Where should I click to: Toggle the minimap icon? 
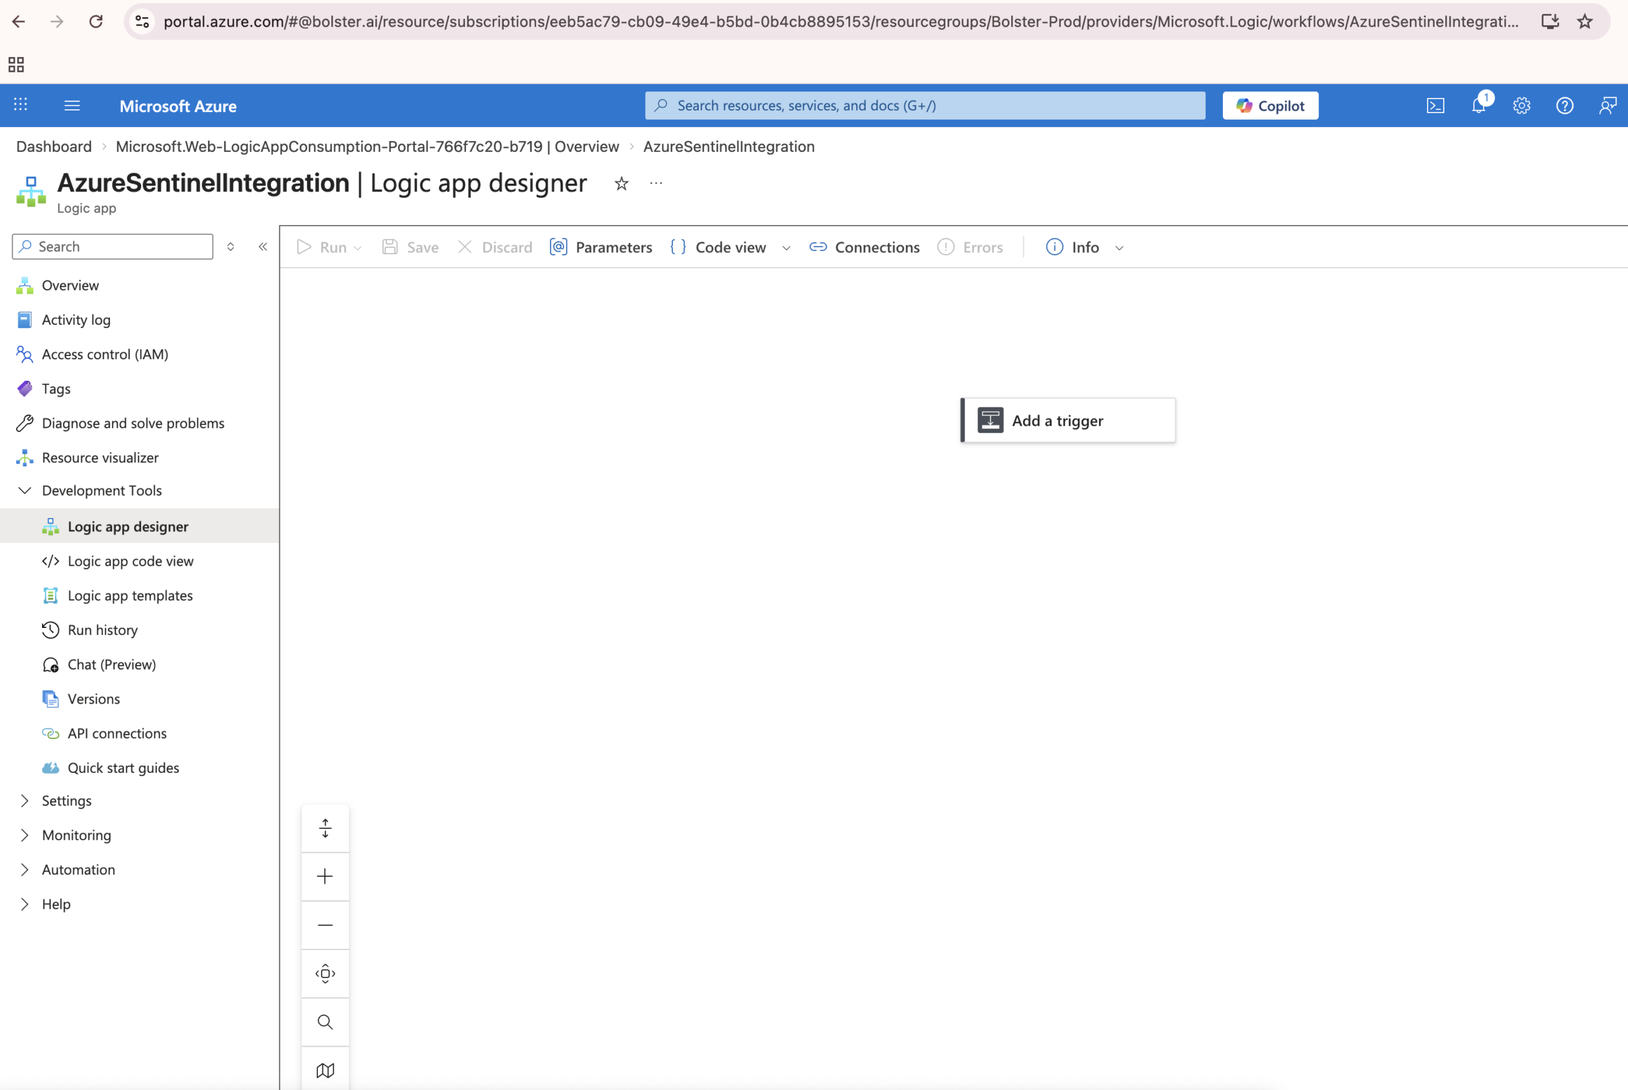click(325, 1070)
